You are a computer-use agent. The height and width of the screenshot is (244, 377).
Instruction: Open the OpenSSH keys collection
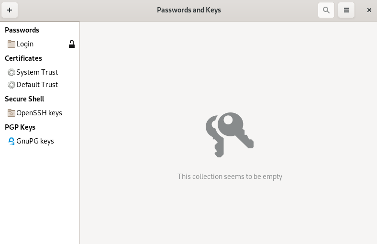click(x=39, y=113)
